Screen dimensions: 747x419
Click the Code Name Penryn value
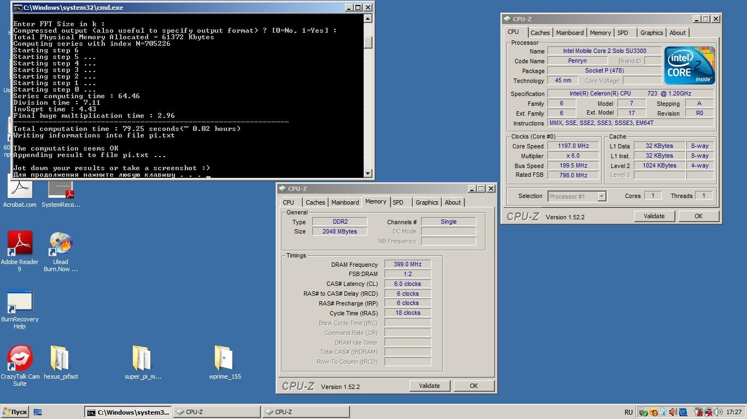click(577, 61)
